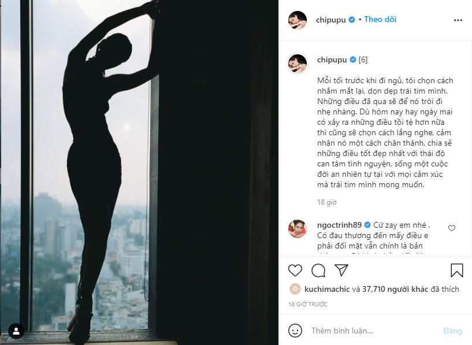
Task: Open the three-dot more options menu
Action: [x=458, y=20]
